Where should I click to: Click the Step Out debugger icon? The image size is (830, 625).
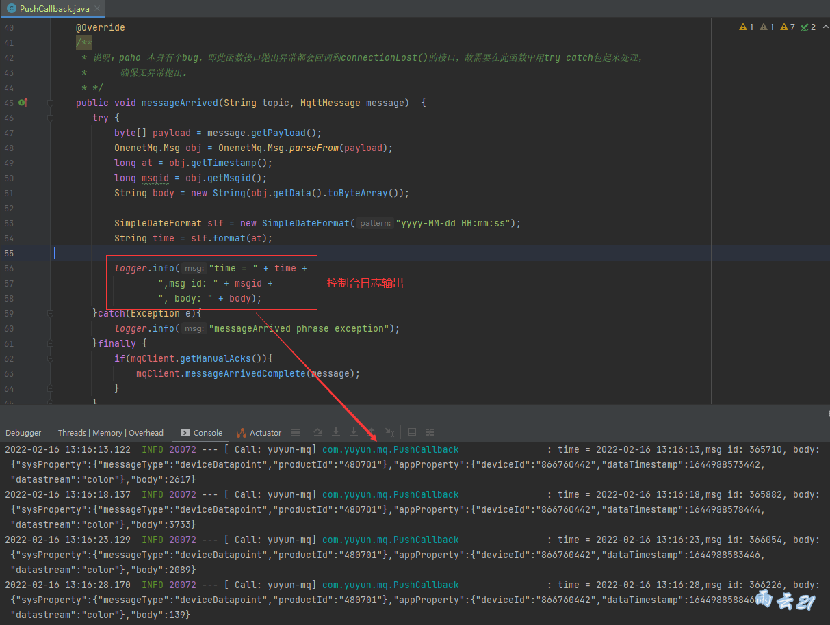(372, 432)
